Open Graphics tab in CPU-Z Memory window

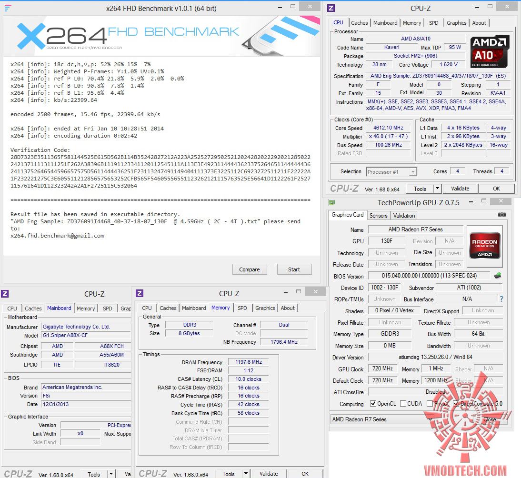point(265,308)
